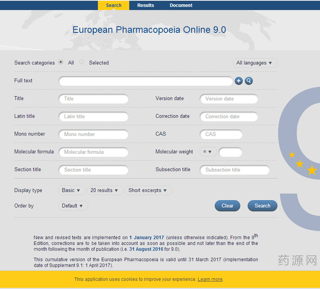The width and height of the screenshot is (320, 289).
Task: Select the Selected search categories radio button
Action: [82, 63]
